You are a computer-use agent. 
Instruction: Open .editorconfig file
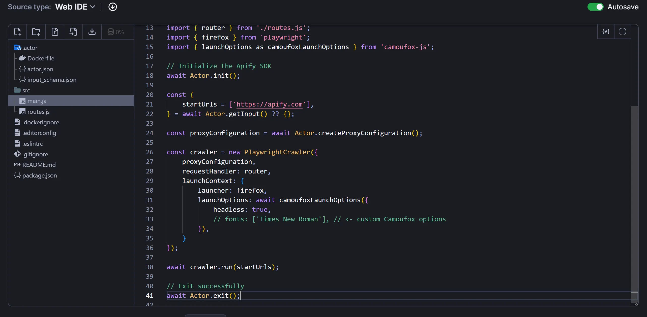pyautogui.click(x=35, y=133)
